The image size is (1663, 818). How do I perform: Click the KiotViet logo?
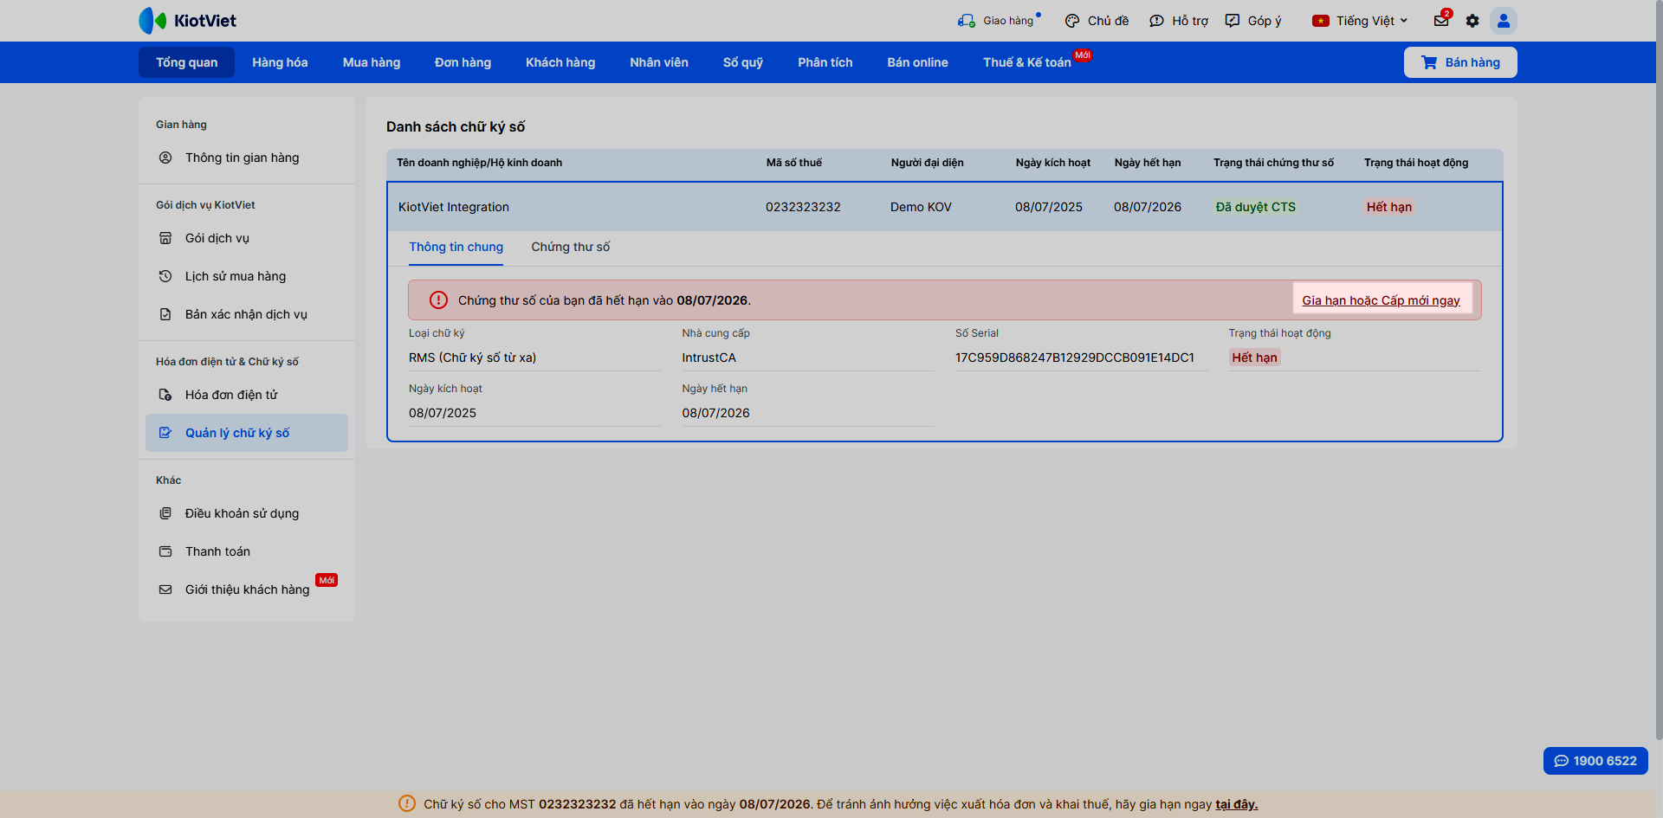coord(187,21)
